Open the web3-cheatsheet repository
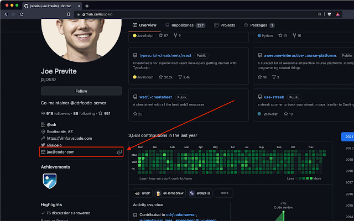Viewport: 354px width, 221px height. (x=155, y=97)
